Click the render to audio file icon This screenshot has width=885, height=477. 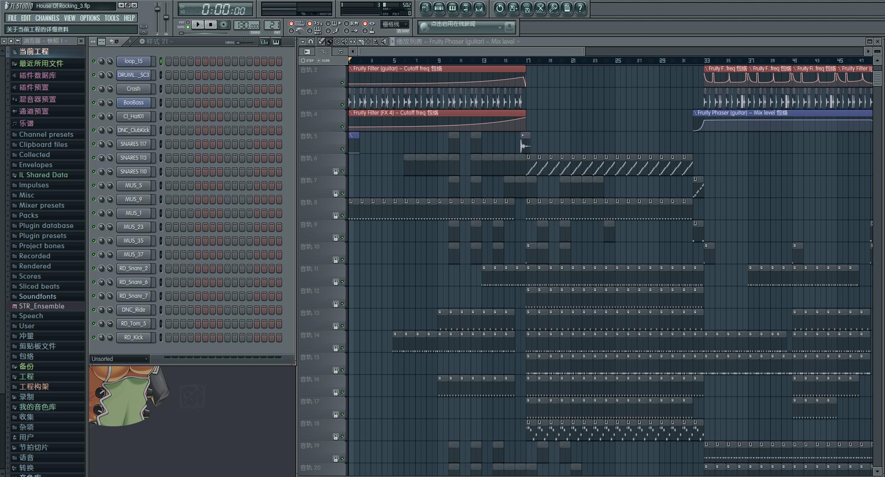(x=526, y=8)
